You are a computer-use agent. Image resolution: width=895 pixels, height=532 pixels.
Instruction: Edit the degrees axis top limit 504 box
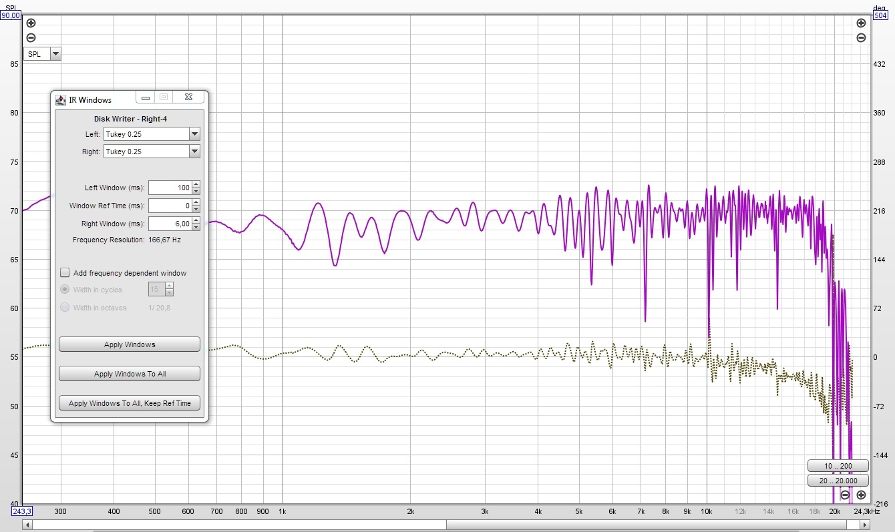coord(881,15)
